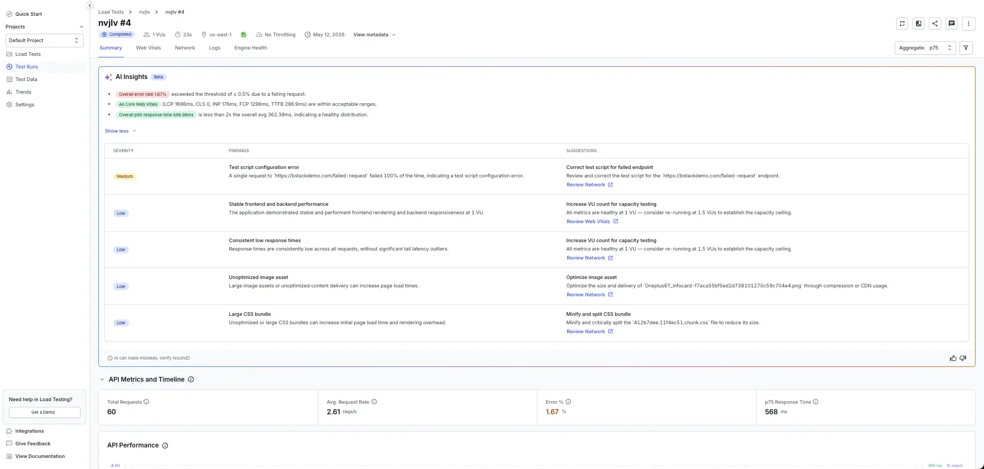This screenshot has height=469, width=984.
Task: Click info icon beside Error %
Action: pos(568,402)
